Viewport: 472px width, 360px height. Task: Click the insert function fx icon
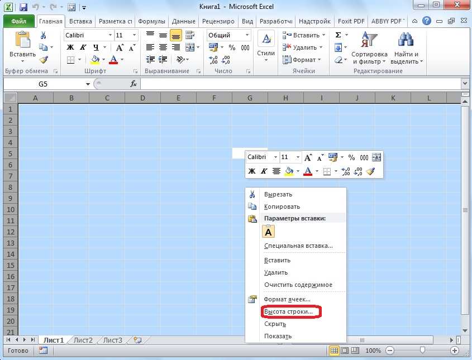[134, 84]
